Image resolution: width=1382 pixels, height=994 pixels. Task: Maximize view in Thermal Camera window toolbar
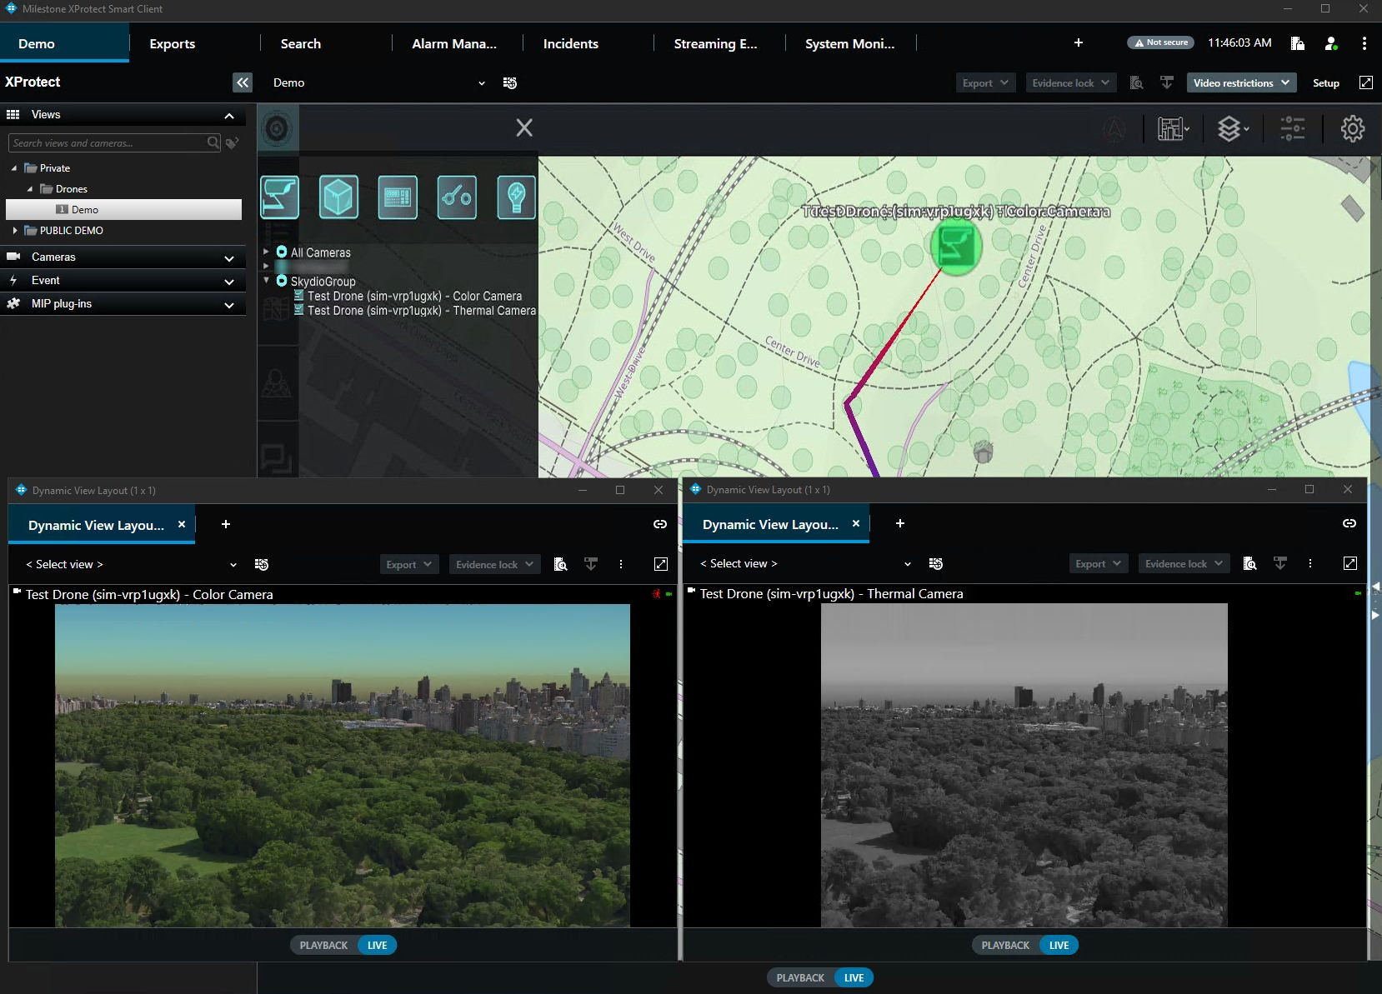1350,563
